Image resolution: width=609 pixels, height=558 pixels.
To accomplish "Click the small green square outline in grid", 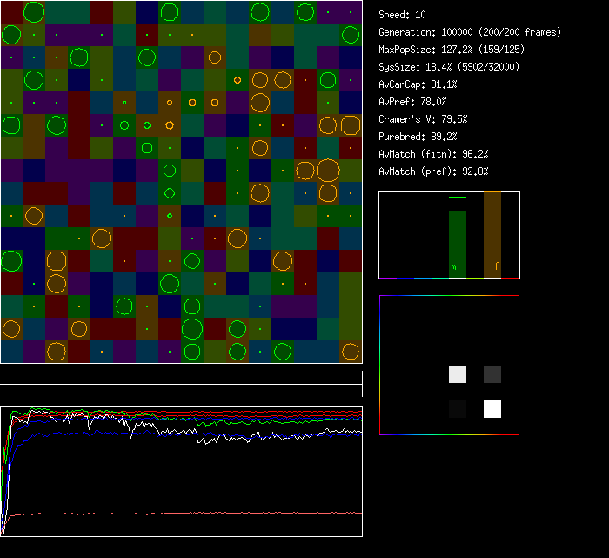I will (124, 103).
